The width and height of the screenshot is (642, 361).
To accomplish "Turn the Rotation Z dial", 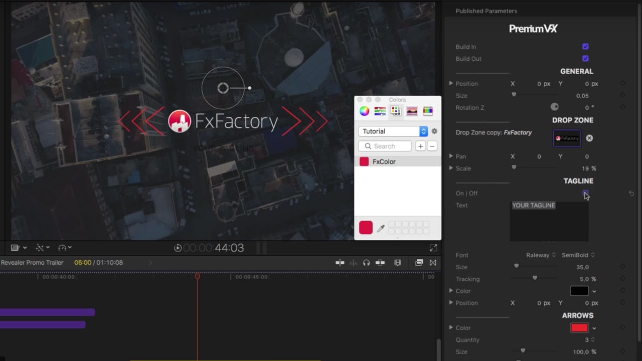I will [554, 107].
